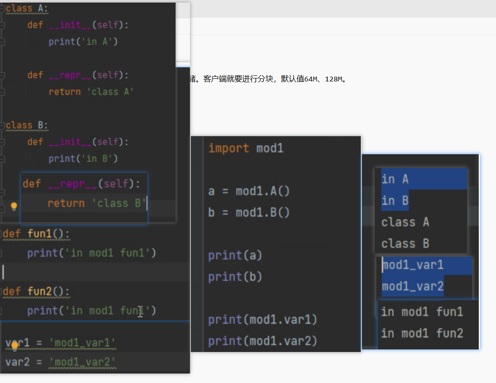Click the print(a) statement

235,255
